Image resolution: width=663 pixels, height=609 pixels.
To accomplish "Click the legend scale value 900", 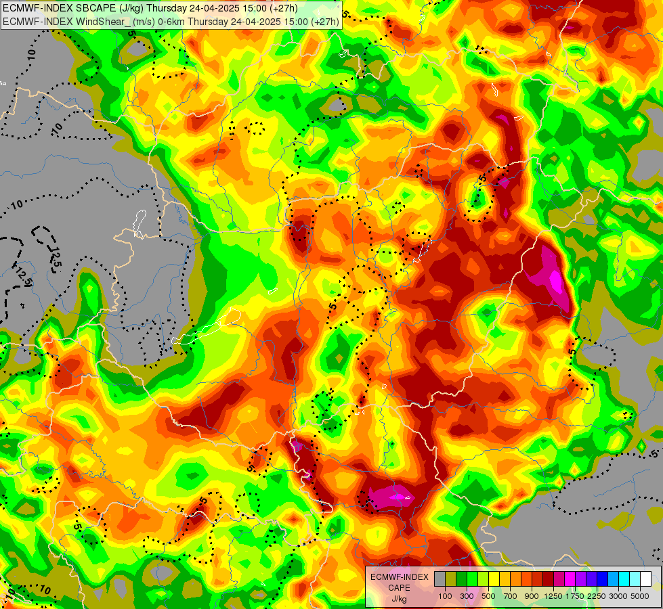I will [x=532, y=596].
